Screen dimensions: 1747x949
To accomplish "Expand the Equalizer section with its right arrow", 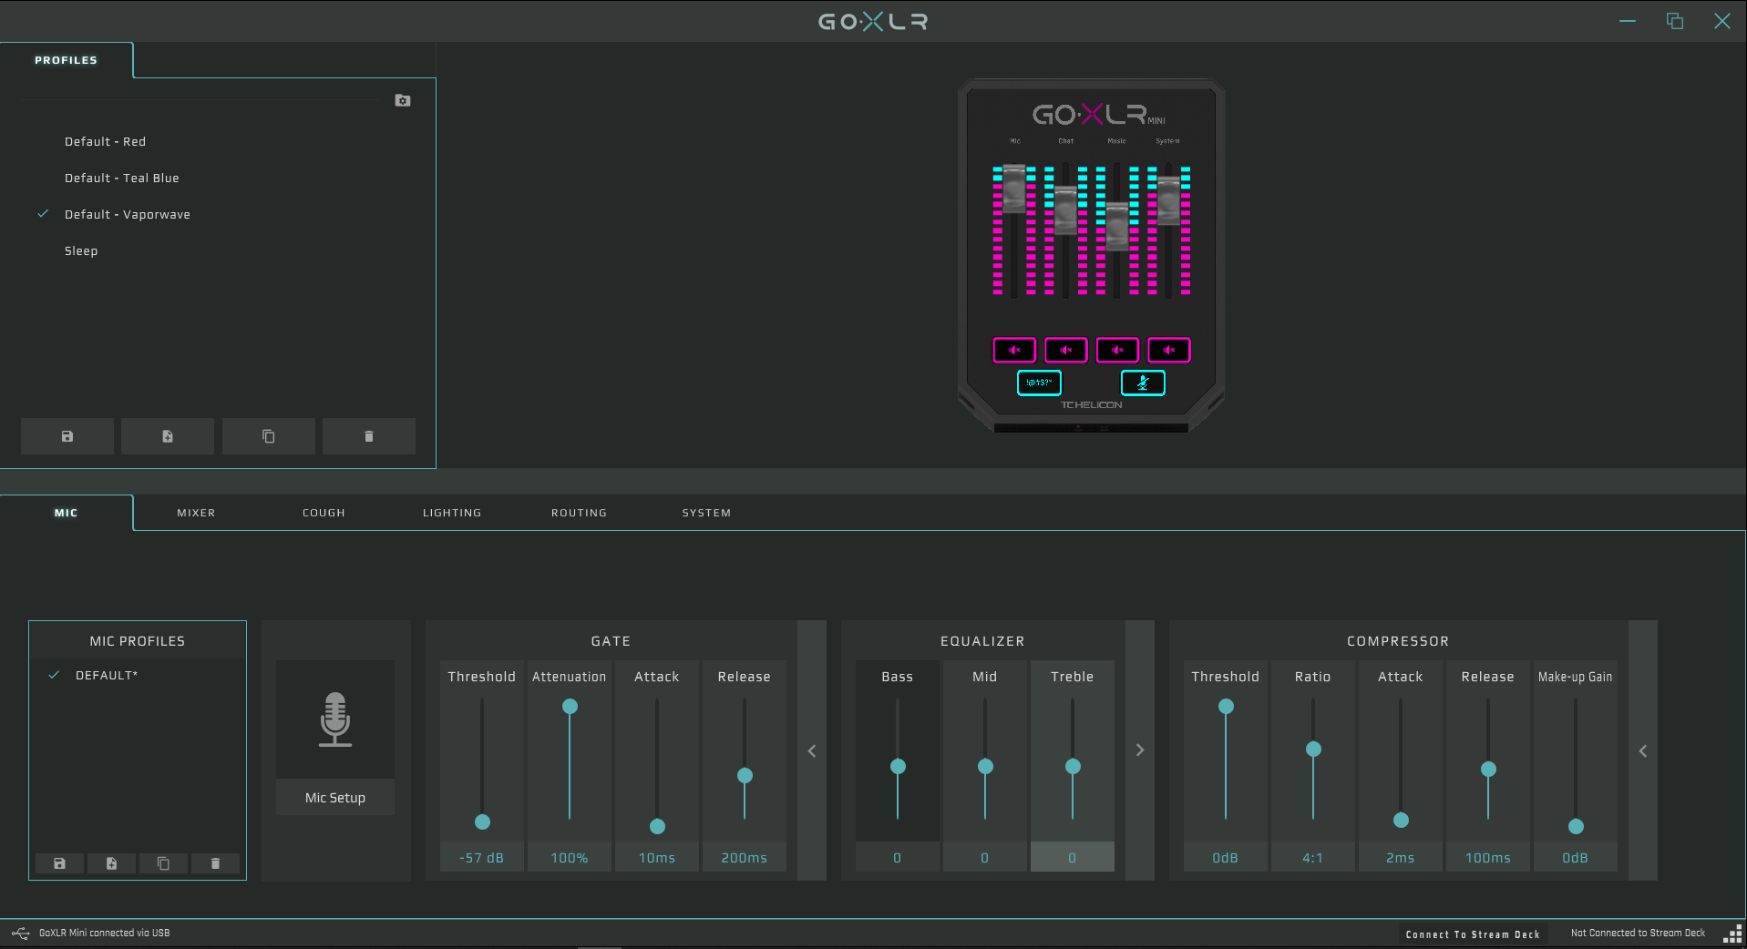I will 1140,750.
